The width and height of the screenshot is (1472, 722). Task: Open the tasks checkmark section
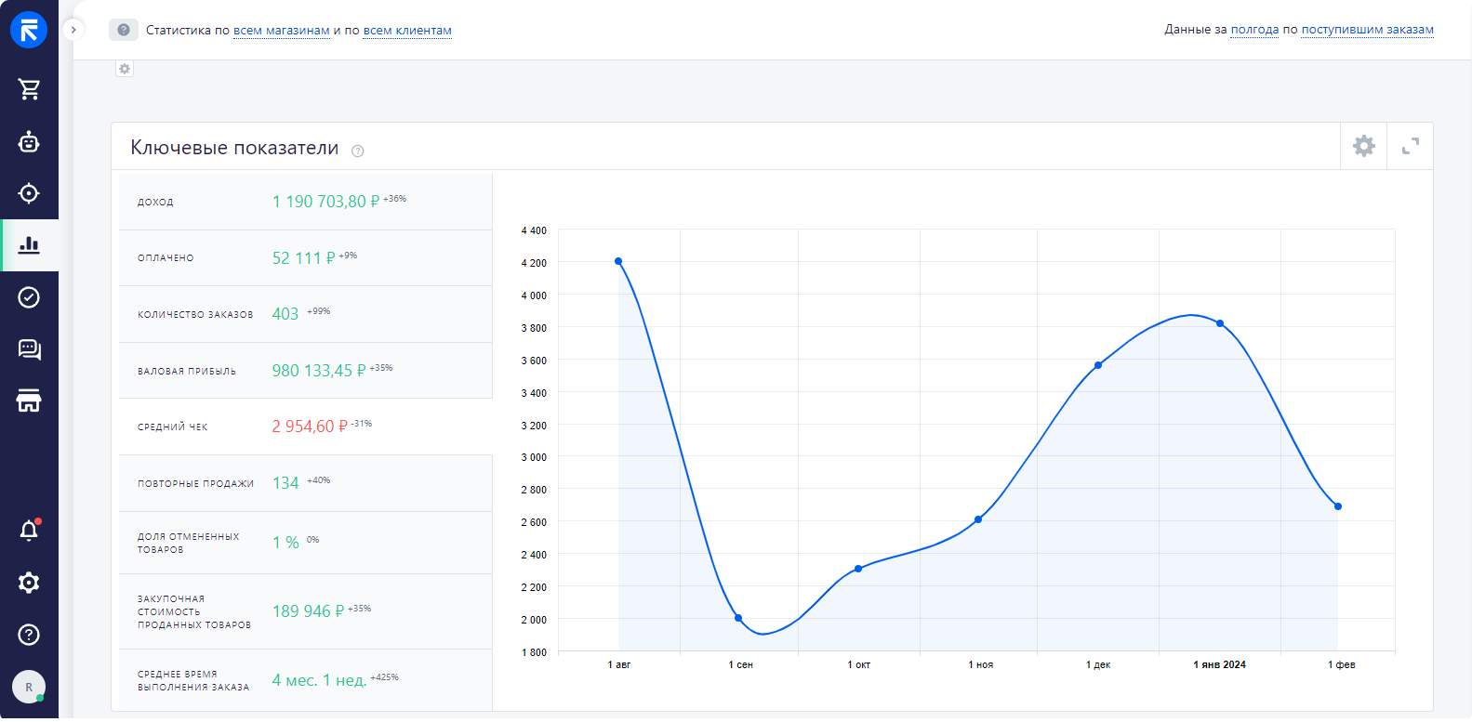(29, 297)
